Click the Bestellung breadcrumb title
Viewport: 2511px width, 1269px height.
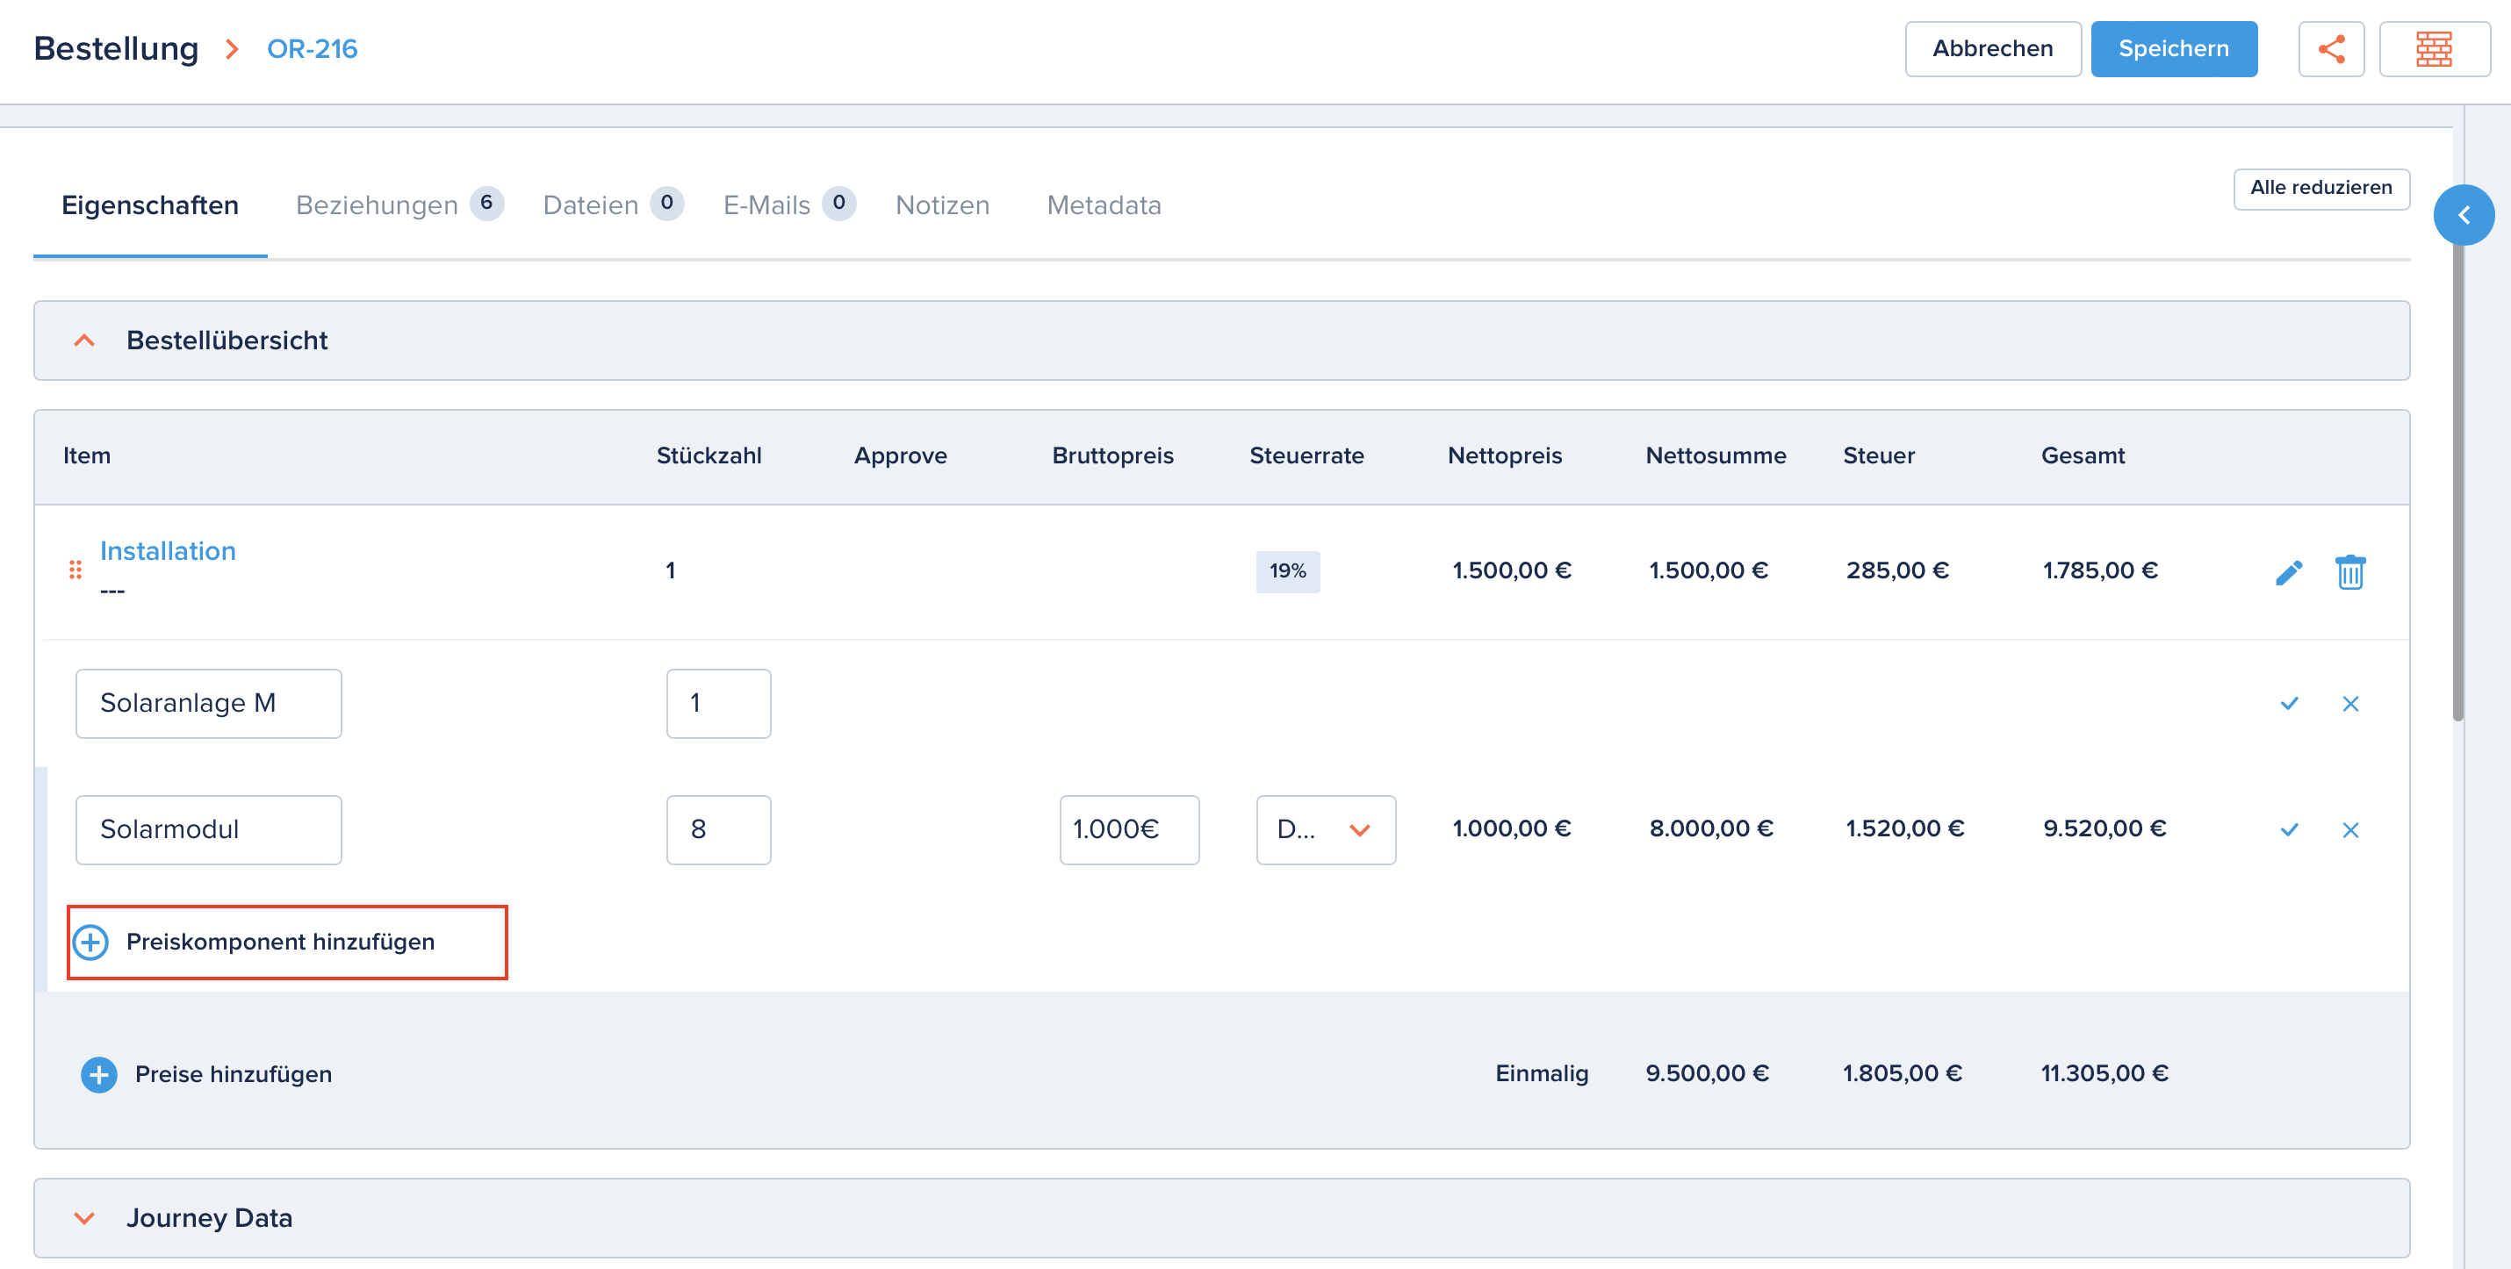coord(116,49)
